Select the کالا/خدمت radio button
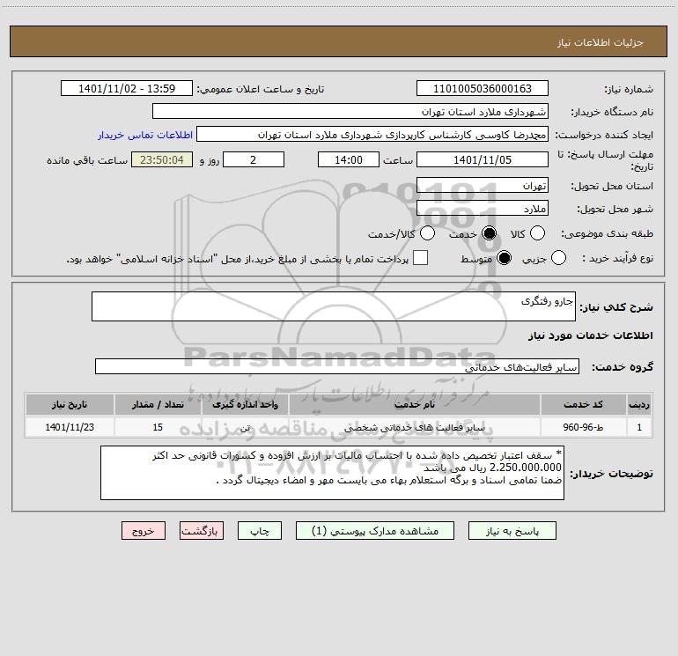Screen dimensions: 678x656 pyautogui.click(x=427, y=233)
